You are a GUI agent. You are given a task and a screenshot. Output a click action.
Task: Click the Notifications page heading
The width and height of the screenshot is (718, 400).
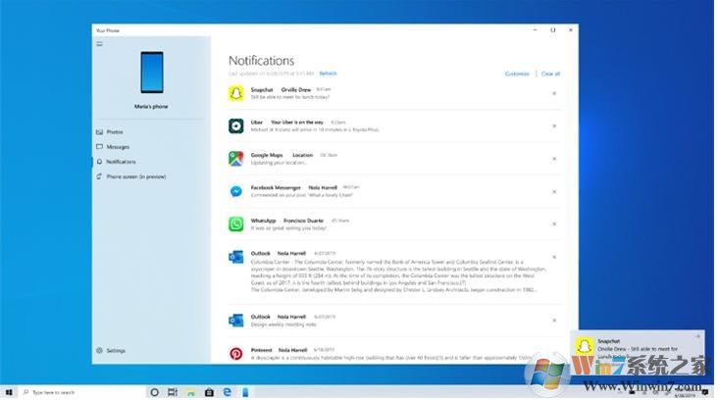(x=262, y=61)
